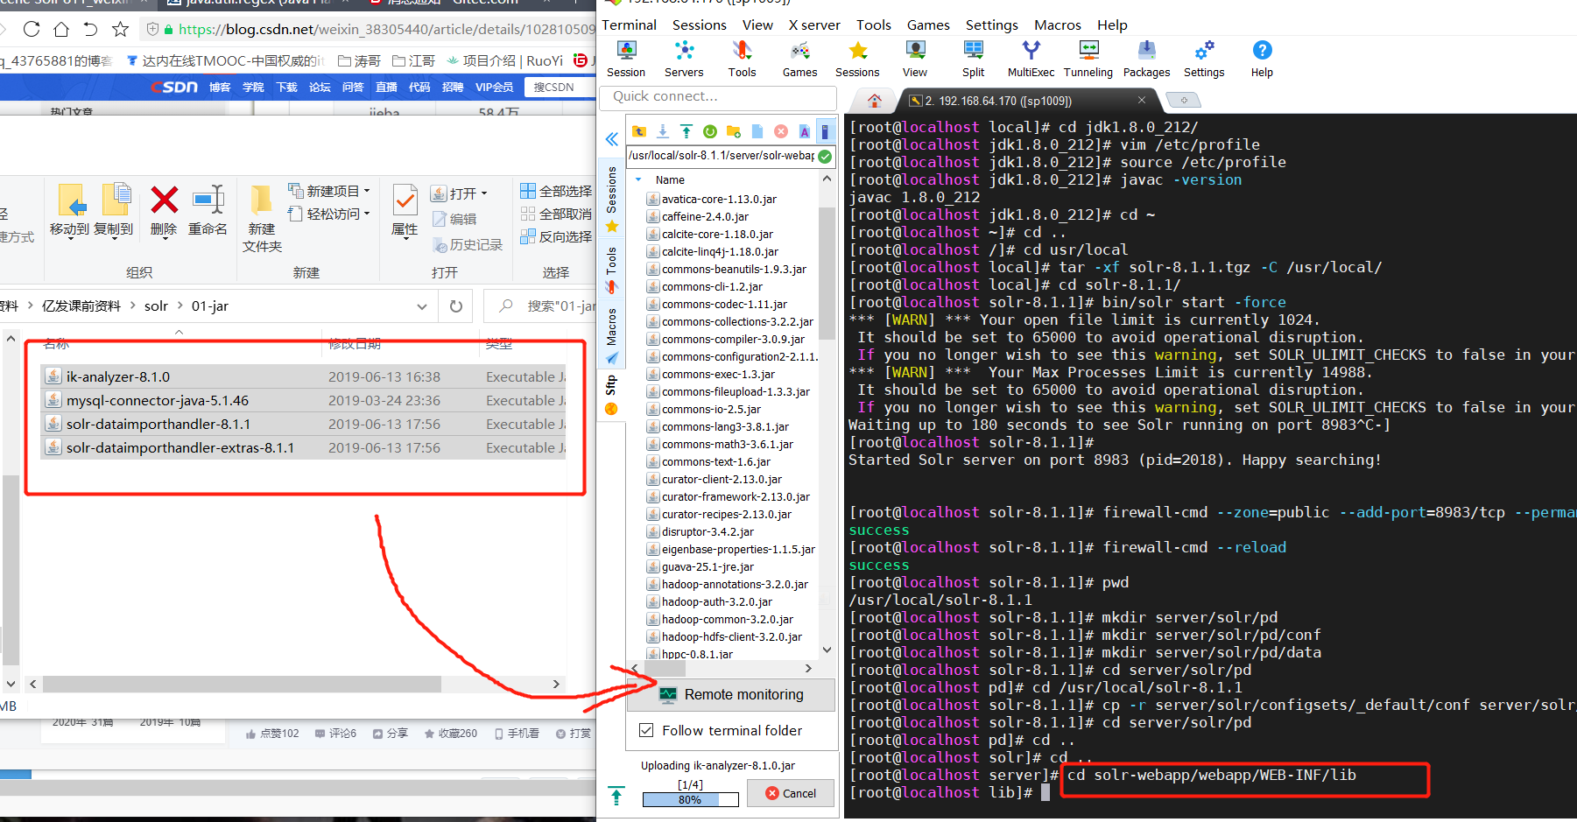Open the Settings gear toolbar icon

pos(1204,59)
